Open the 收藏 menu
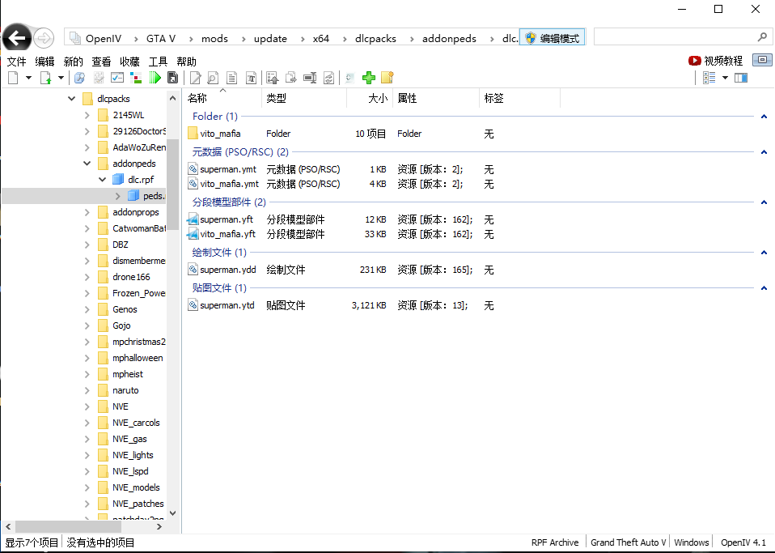 click(129, 62)
